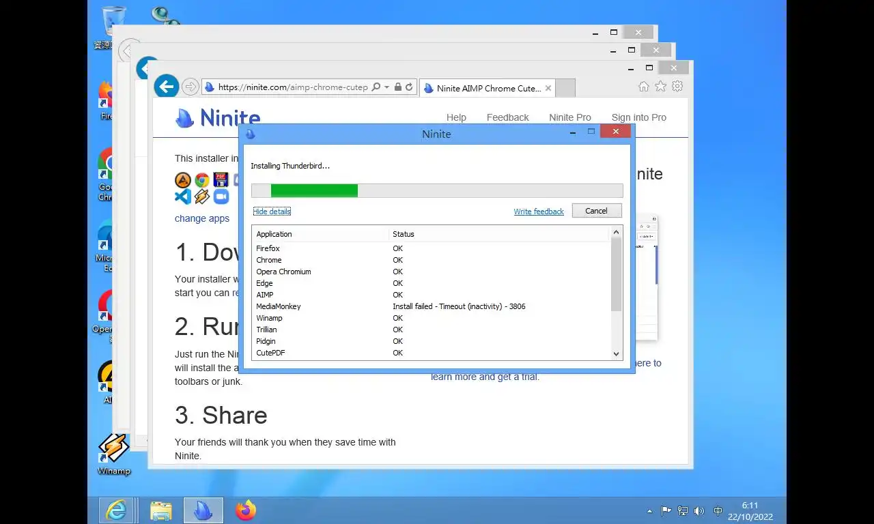
Task: Launch Firefox from the taskbar
Action: point(246,510)
